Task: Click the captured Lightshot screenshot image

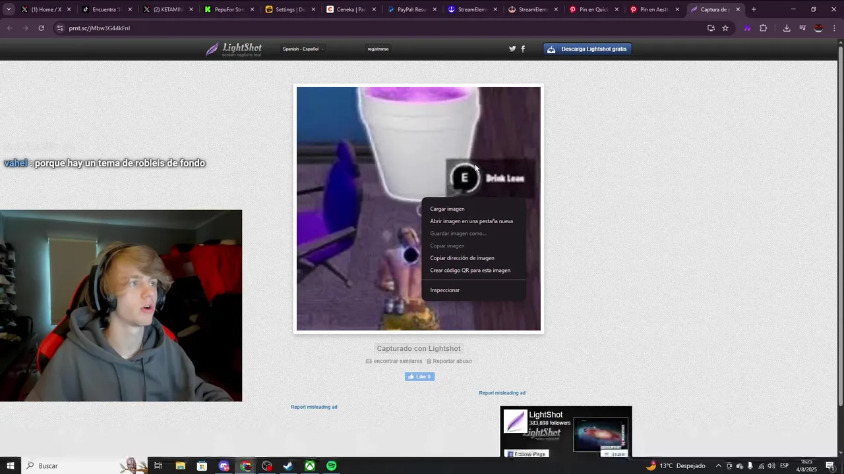Action: pyautogui.click(x=419, y=209)
